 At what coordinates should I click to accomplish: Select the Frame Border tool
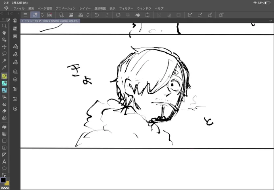(4, 148)
